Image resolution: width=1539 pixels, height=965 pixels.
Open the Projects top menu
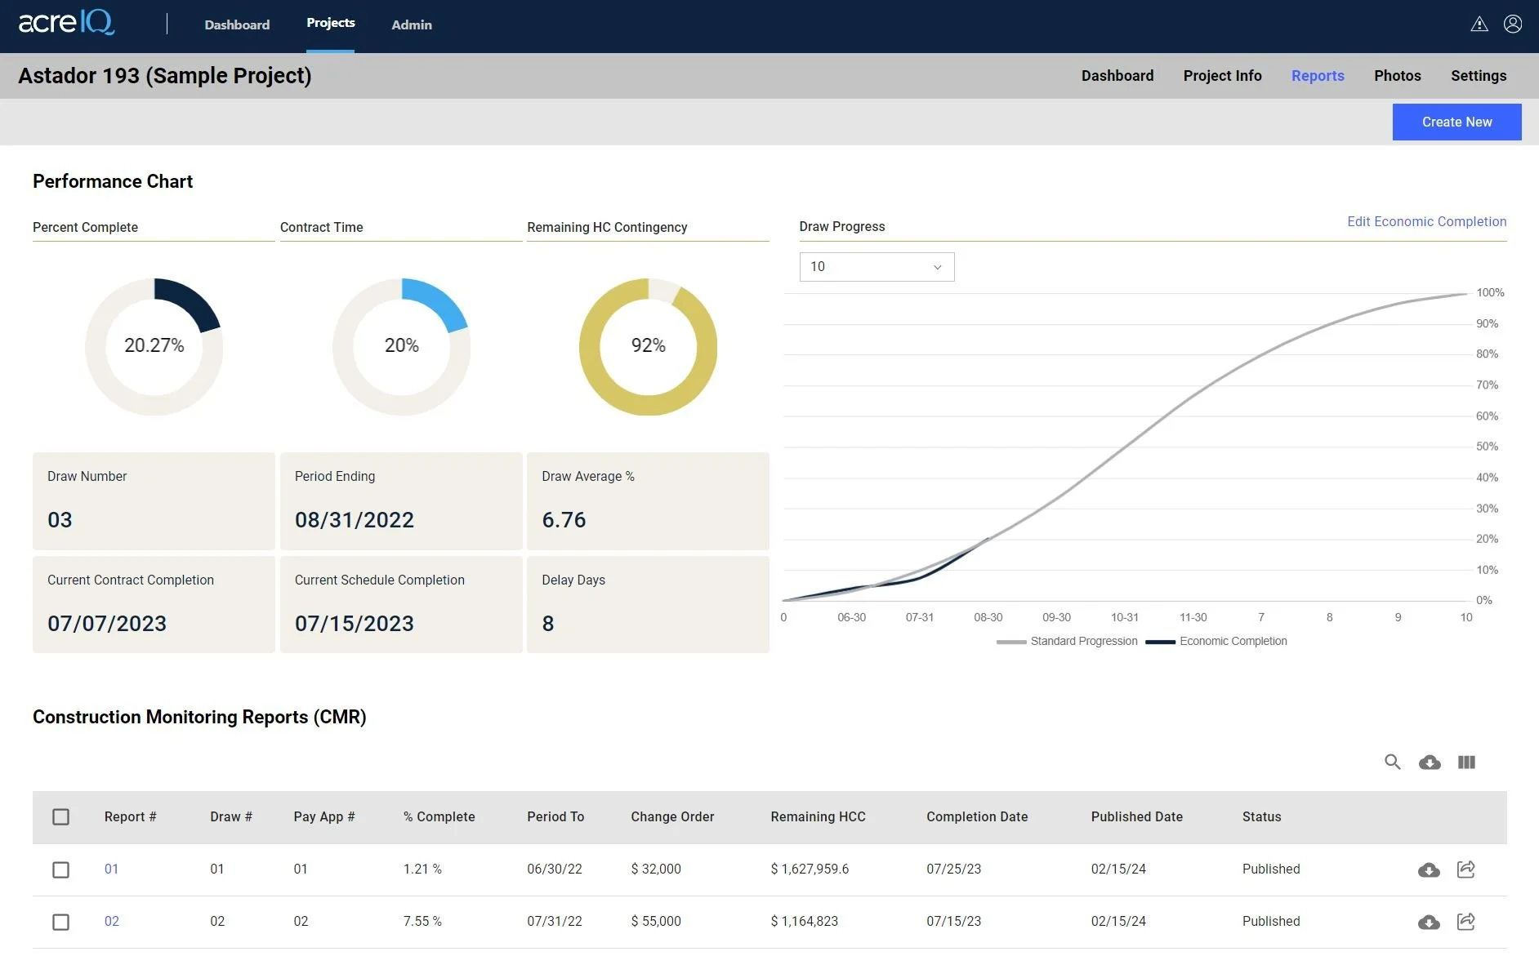[x=330, y=23]
